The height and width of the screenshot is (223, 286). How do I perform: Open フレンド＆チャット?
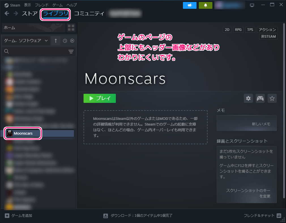point(259,216)
